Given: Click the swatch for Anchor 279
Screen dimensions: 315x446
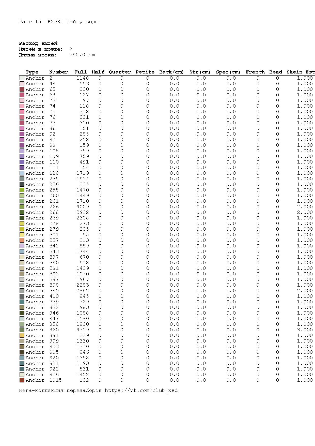Looking at the screenshot, I should click(22, 229).
